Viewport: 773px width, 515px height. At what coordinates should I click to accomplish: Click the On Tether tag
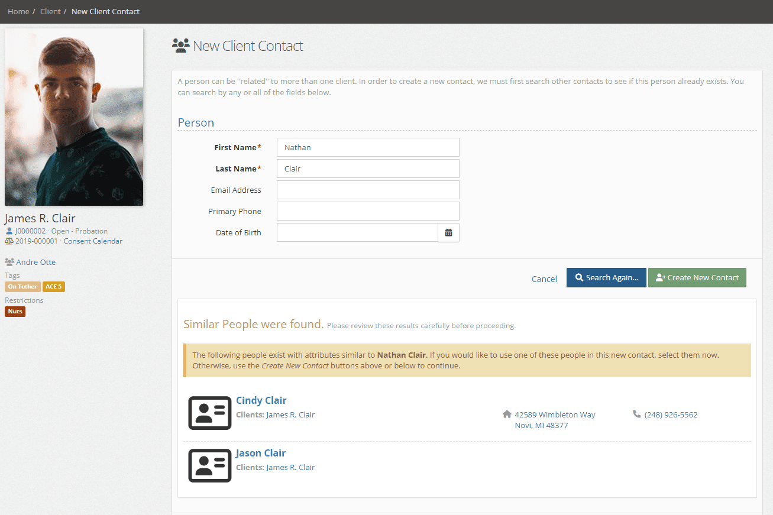pos(22,286)
